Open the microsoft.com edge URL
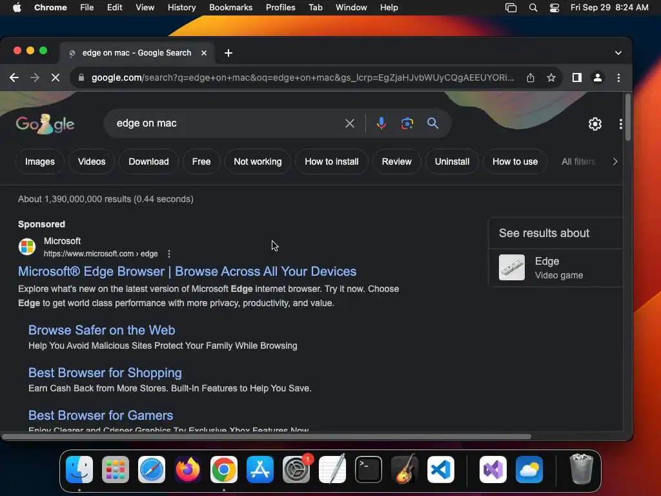 tap(101, 254)
